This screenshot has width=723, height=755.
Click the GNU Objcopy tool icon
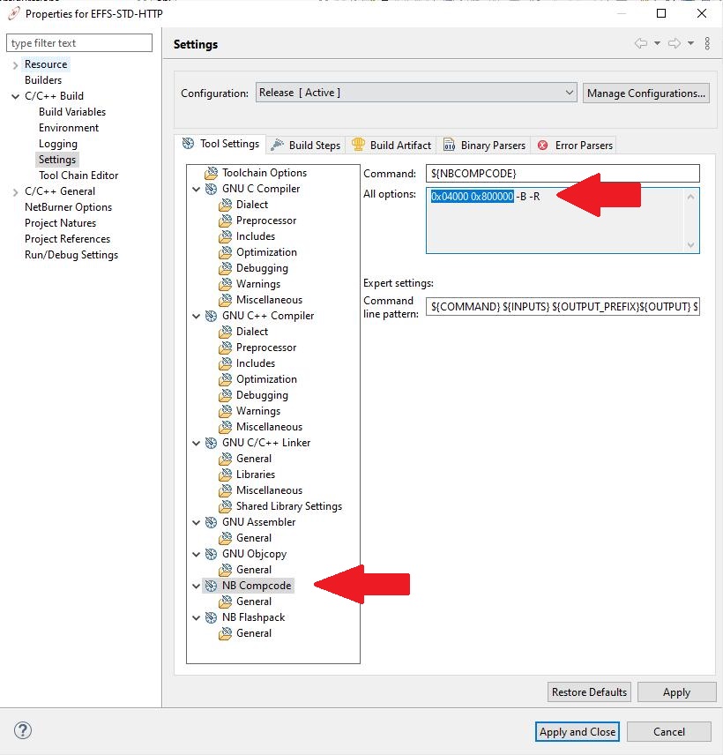[211, 554]
